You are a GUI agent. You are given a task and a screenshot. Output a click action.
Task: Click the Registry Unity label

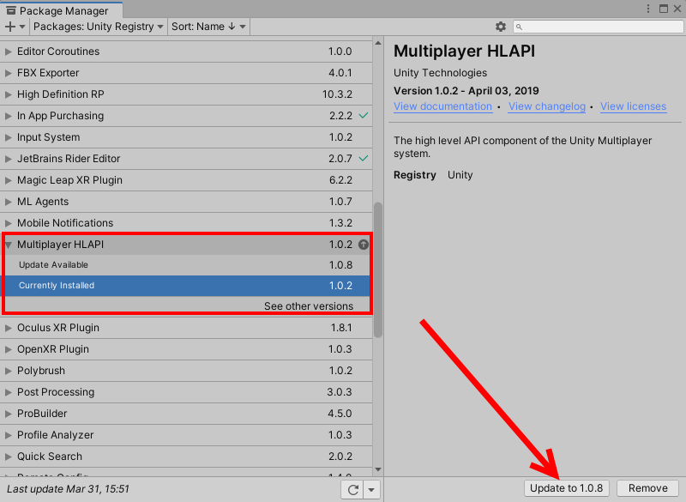click(433, 175)
